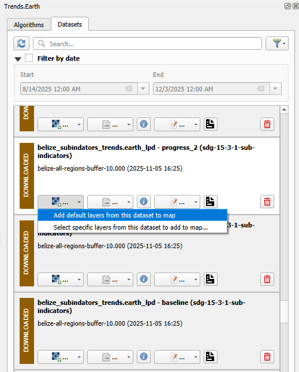This screenshot has width=299, height=372.
Task: Close the Trends.Earth panel
Action: click(296, 6)
